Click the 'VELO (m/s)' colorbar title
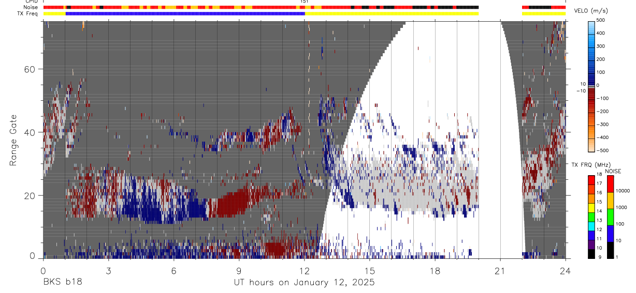Viewport: 636px width, 293px height. point(591,11)
